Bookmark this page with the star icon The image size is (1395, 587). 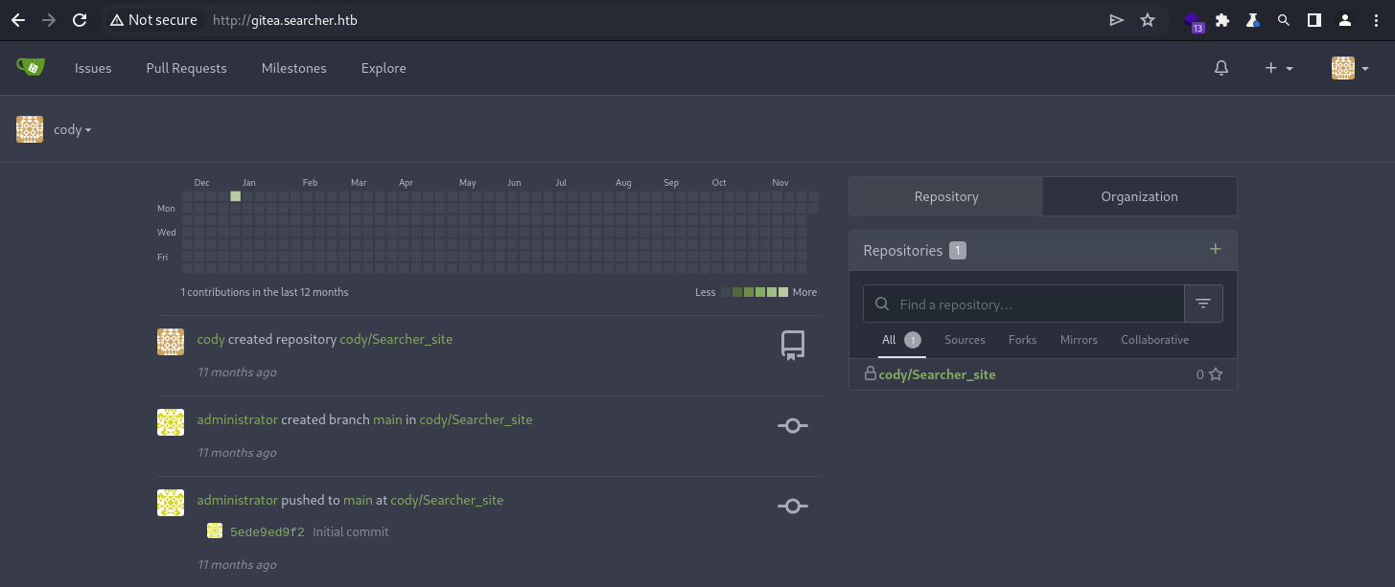(1148, 20)
